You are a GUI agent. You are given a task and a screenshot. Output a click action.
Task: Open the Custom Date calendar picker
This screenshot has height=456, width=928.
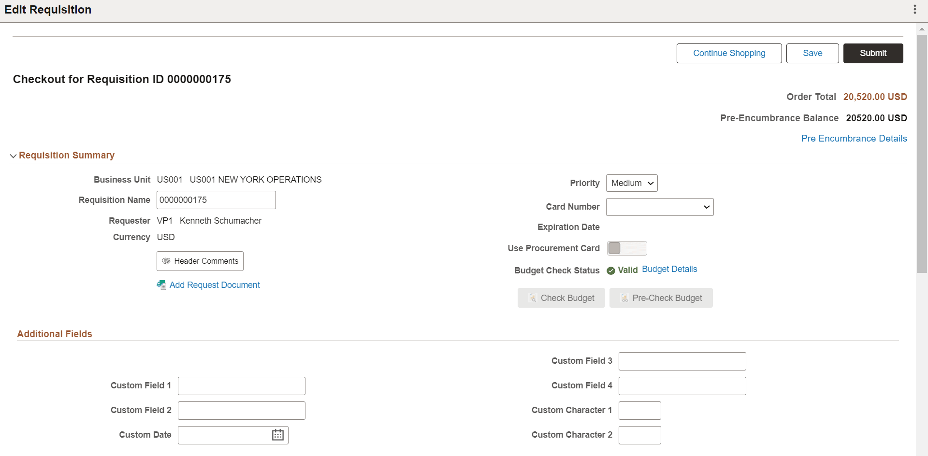tap(277, 435)
